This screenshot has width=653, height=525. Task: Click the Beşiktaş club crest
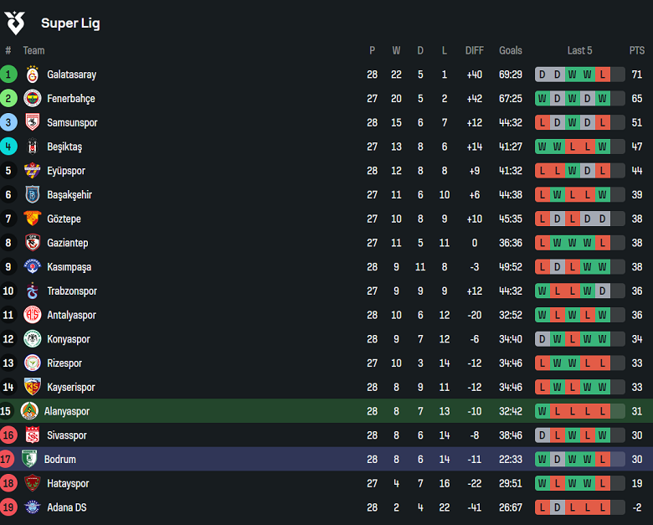[x=33, y=147]
